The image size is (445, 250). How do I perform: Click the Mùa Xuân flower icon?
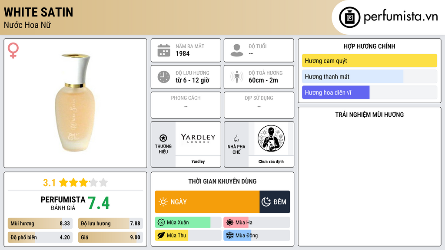tap(161, 223)
